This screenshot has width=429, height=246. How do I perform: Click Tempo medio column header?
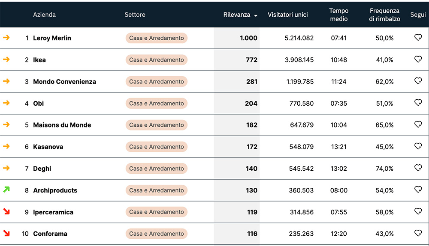click(338, 15)
